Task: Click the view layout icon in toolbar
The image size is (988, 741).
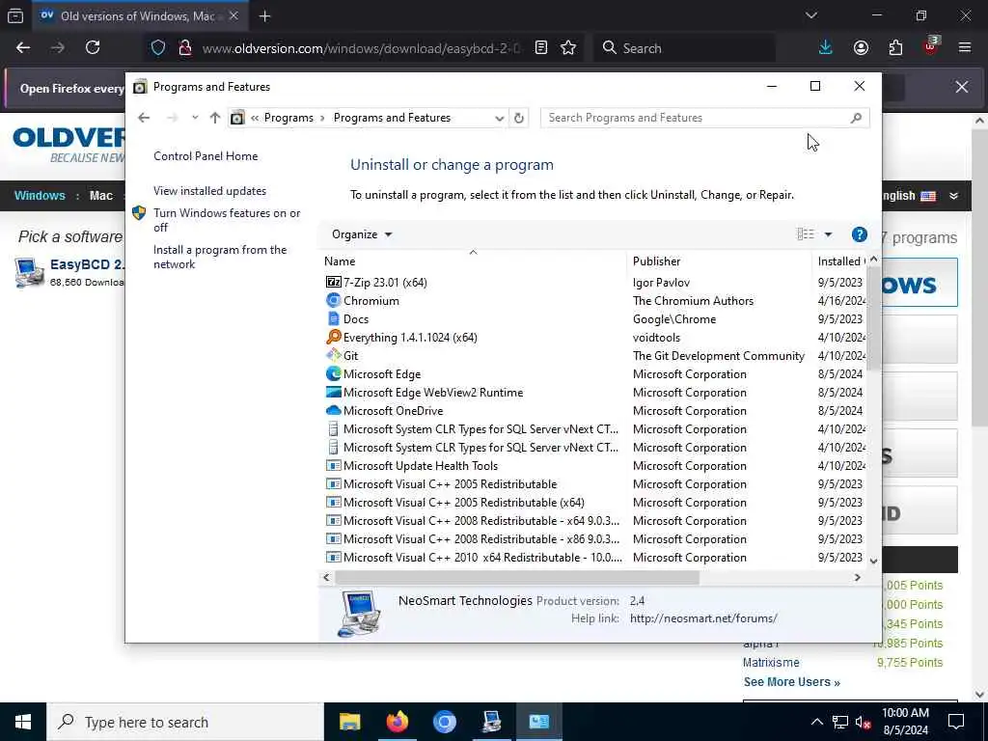Action: [x=806, y=234]
